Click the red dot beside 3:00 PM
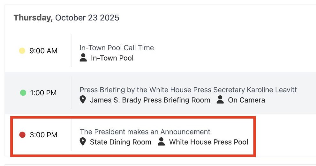This screenshot has width=316, height=166. 22,135
